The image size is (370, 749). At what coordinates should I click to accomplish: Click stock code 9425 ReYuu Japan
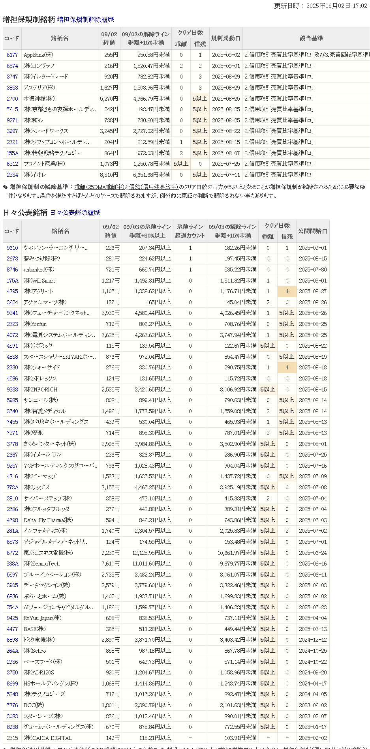(12, 618)
